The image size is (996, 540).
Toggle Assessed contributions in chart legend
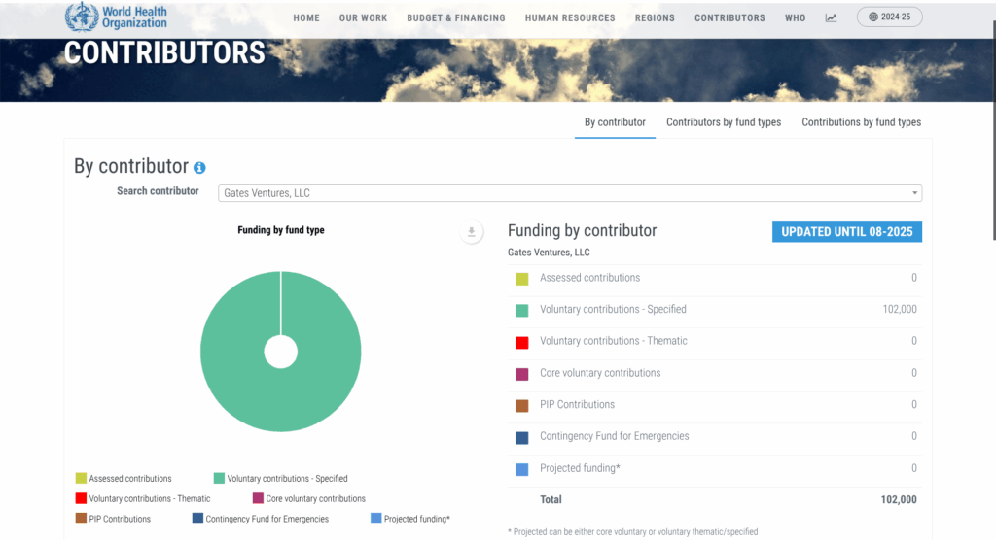[124, 478]
